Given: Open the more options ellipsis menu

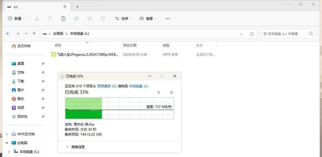Looking at the screenshot, I should [x=167, y=18].
